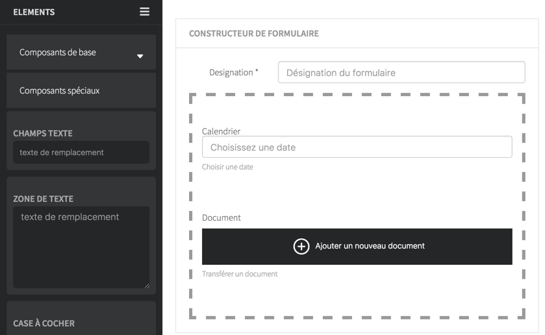Open the hamburger menu in Elements header

[x=145, y=12]
